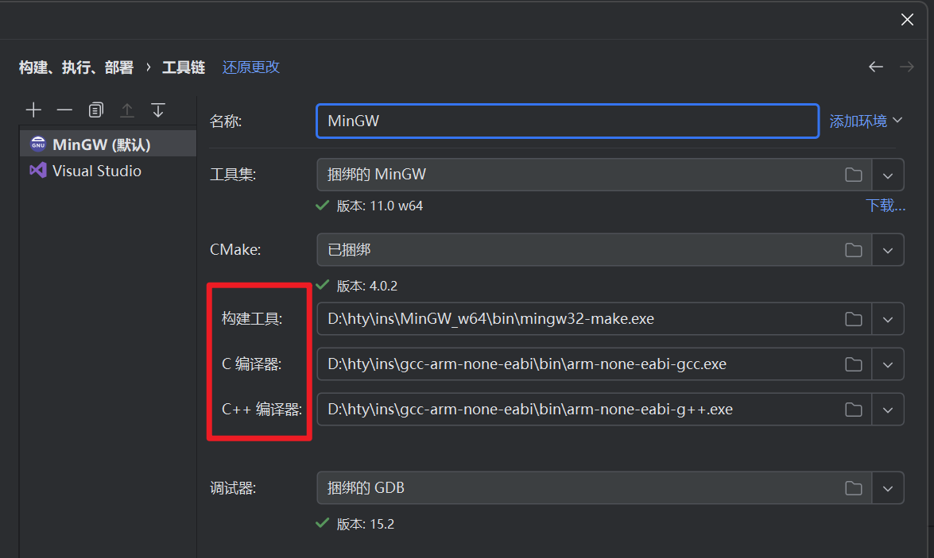Browse folder for CMake path
This screenshot has width=934, height=558.
[854, 250]
